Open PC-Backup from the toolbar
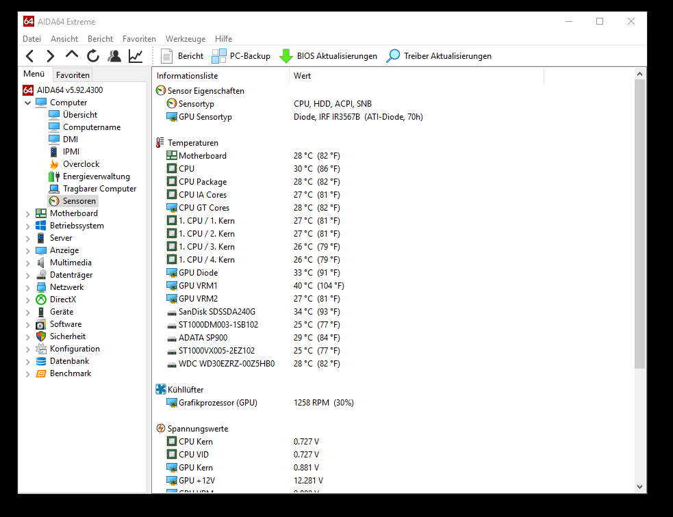The height and width of the screenshot is (517, 673). [241, 56]
